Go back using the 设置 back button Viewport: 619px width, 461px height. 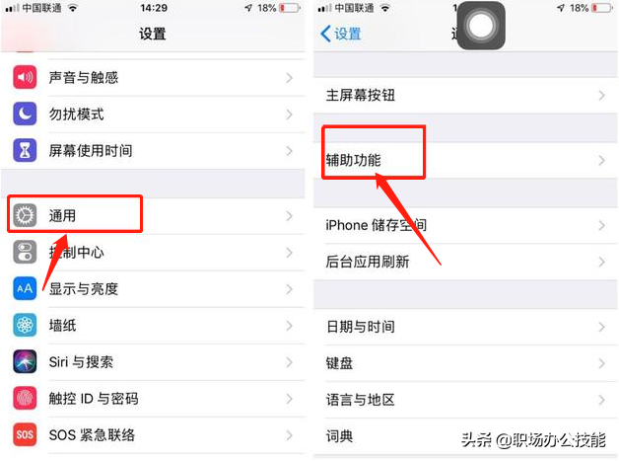coord(341,34)
